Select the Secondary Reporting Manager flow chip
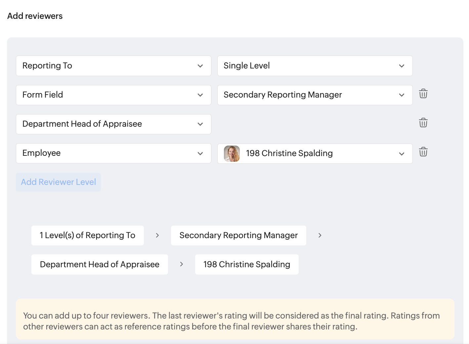 point(238,236)
